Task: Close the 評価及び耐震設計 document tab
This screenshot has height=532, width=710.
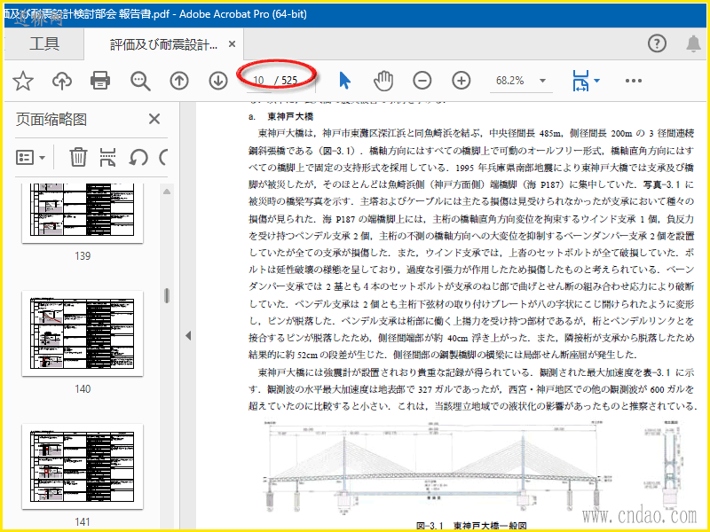Action: click(x=232, y=43)
